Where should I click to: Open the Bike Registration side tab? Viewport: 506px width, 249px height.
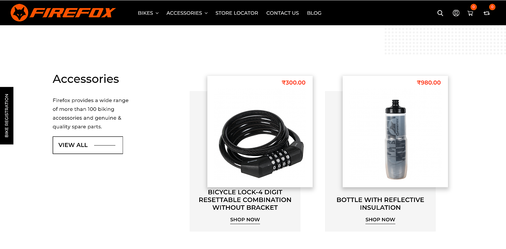click(x=7, y=116)
